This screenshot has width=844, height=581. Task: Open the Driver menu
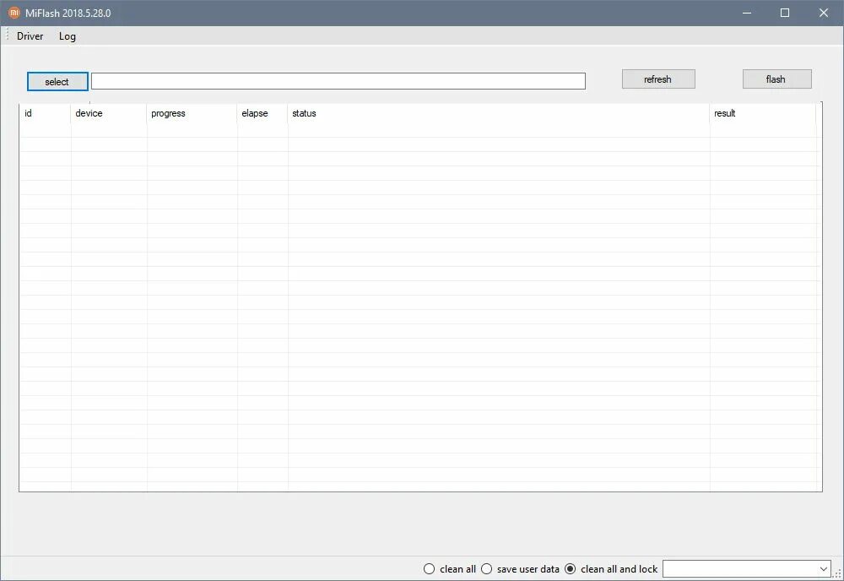[30, 36]
